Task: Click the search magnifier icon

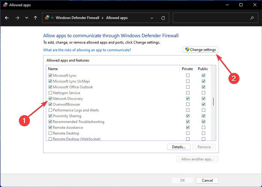Action: point(252,18)
